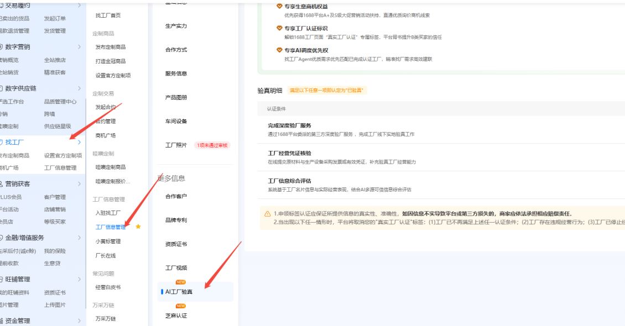Image resolution: width=625 pixels, height=326 pixels.
Task: Click the NEW badge above AI工厂验真
Action: coord(180,282)
